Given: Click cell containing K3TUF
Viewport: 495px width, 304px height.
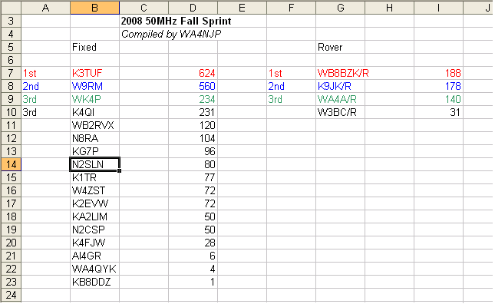Looking at the screenshot, I should click(x=94, y=73).
